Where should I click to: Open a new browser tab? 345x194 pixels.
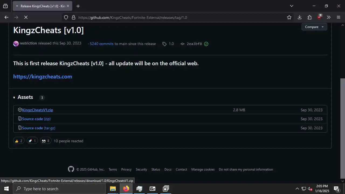(x=78, y=6)
